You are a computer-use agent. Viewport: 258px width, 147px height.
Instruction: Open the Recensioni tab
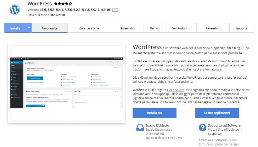coord(213,28)
